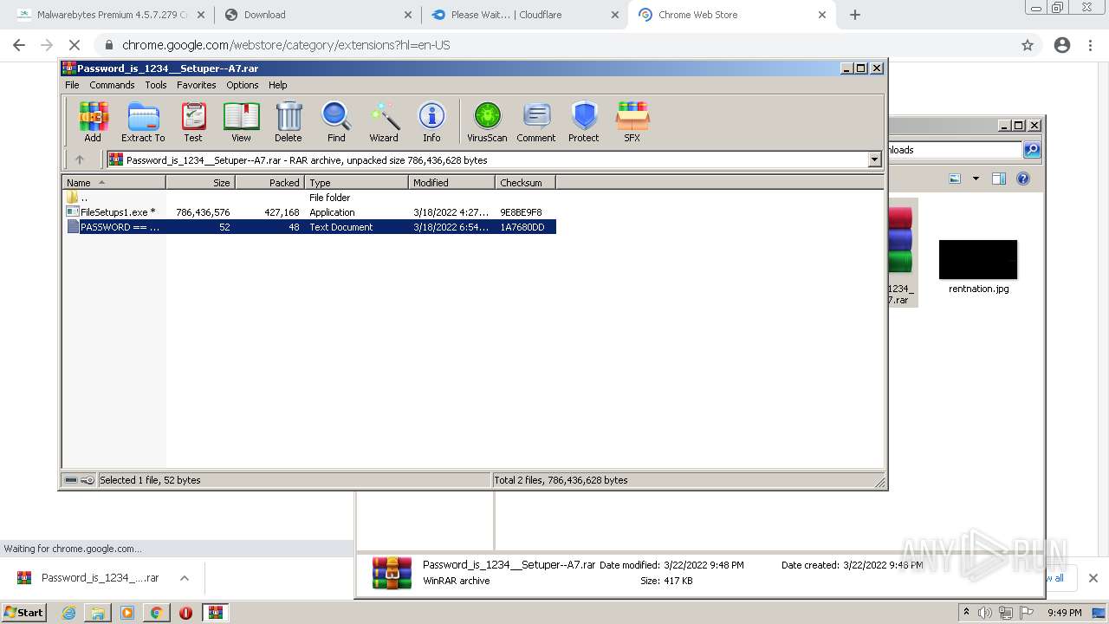This screenshot has width=1109, height=624.
Task: Launch the Wizard wand tool
Action: click(384, 122)
